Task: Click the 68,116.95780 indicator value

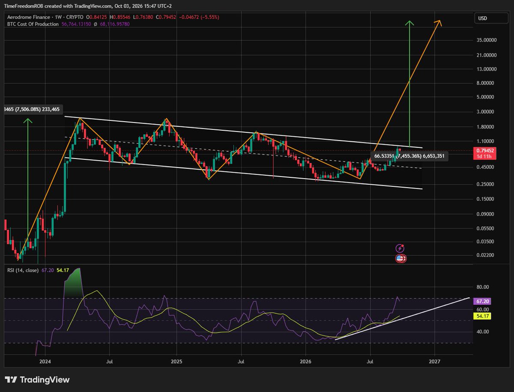Action: coord(115,24)
